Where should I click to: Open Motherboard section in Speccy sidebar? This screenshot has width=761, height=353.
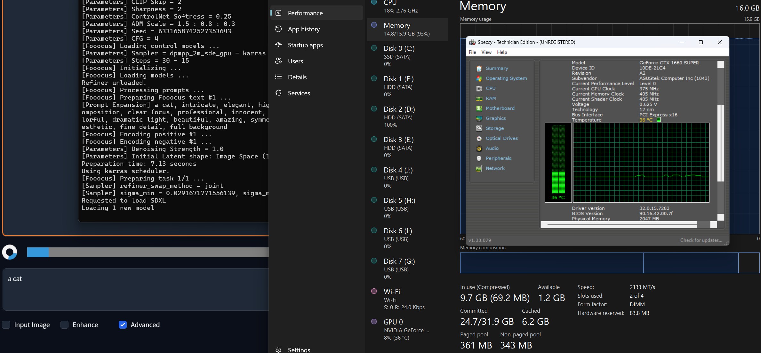click(x=500, y=108)
